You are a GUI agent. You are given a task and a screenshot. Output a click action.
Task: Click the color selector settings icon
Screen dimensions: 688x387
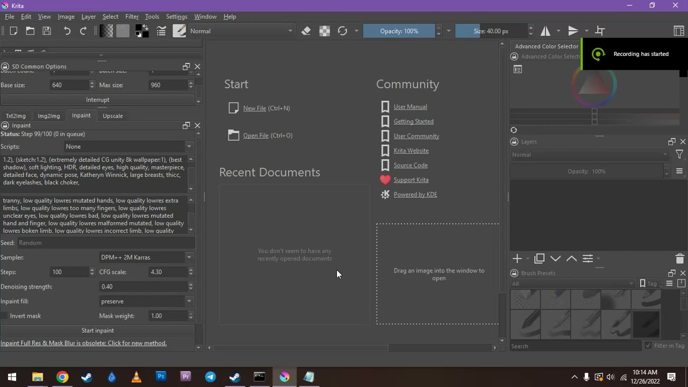click(x=518, y=69)
